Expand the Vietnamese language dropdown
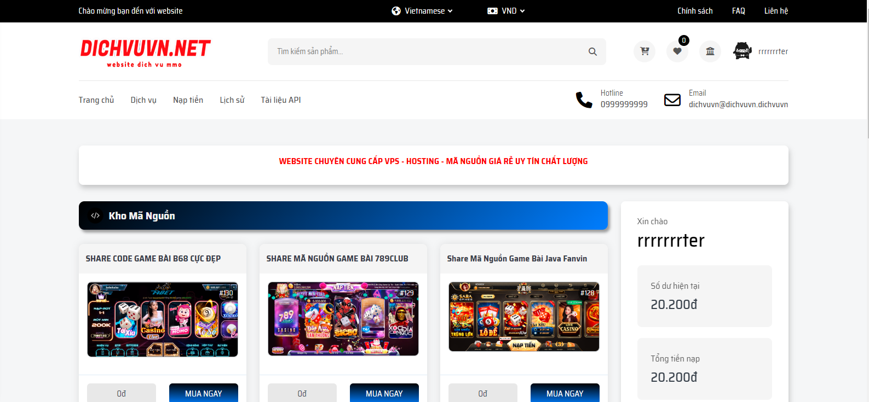 422,11
